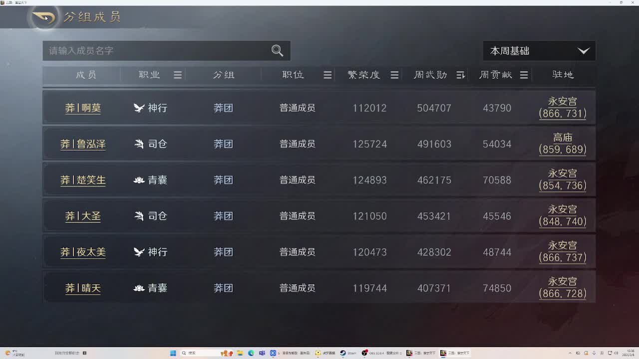The height and width of the screenshot is (359, 639).
Task: Click the 神行 class icon for 莽|啊莫
Action: [139, 108]
